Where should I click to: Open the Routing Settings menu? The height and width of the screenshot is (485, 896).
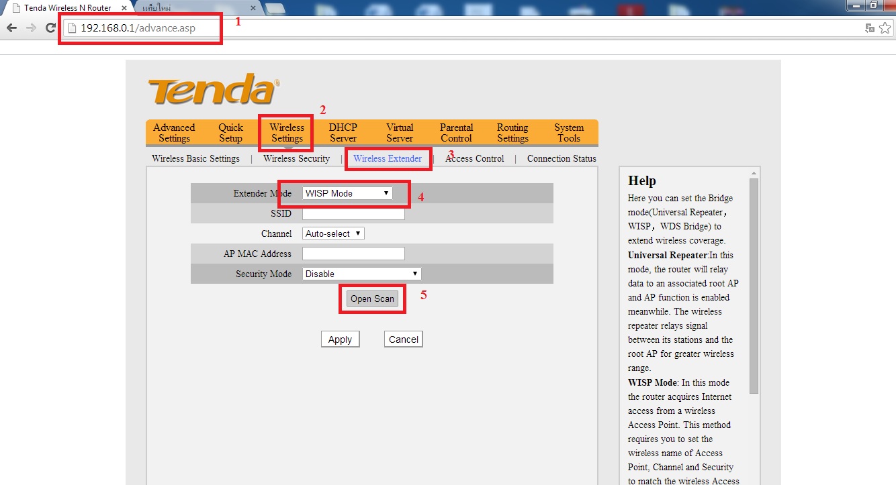tap(512, 133)
